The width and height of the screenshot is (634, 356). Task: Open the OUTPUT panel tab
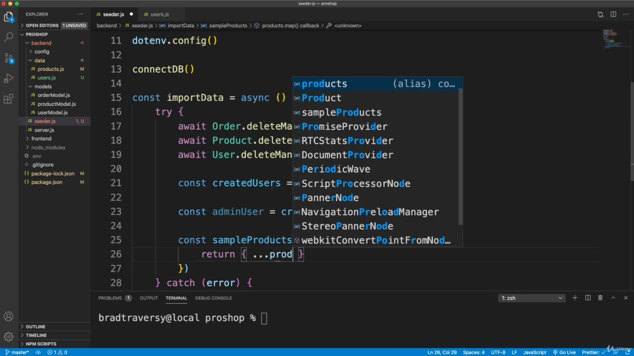tap(149, 298)
